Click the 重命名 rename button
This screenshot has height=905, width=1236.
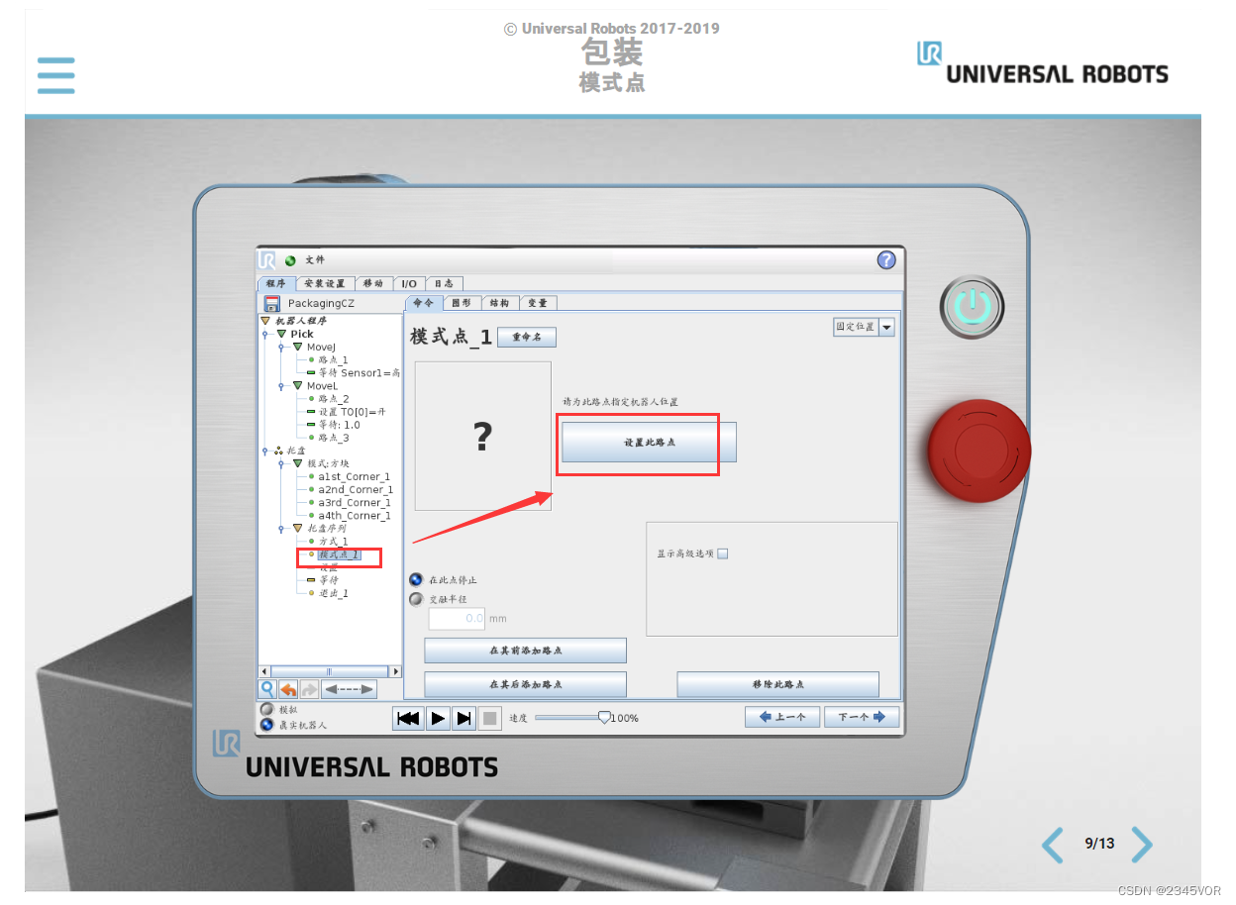527,337
